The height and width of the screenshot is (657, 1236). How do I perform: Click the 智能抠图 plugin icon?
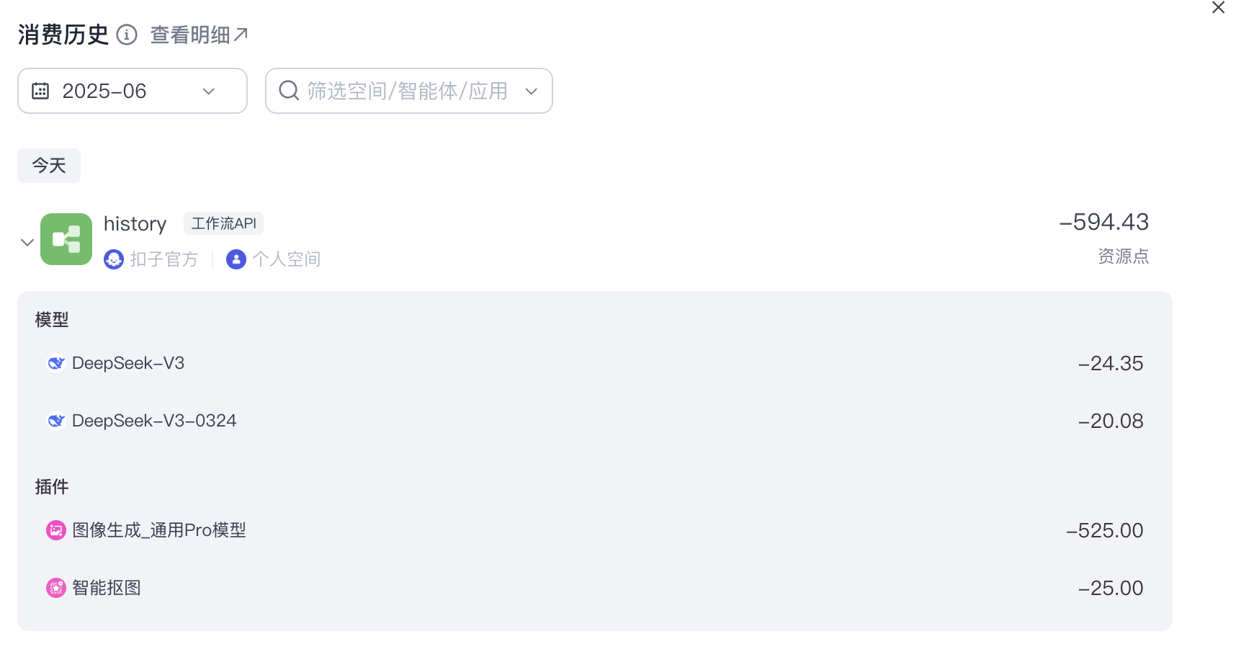click(56, 588)
